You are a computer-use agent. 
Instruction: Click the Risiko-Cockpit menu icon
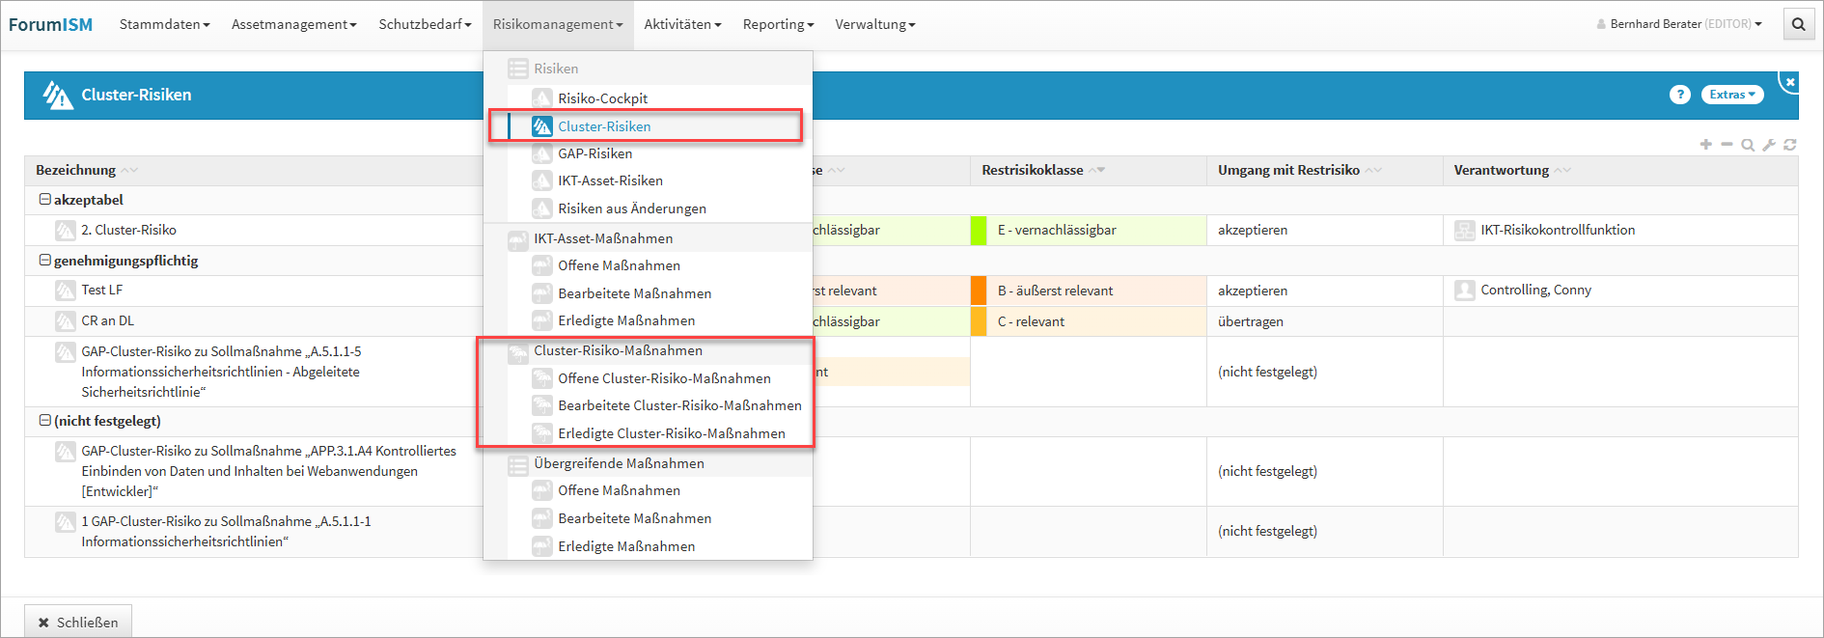(x=542, y=98)
